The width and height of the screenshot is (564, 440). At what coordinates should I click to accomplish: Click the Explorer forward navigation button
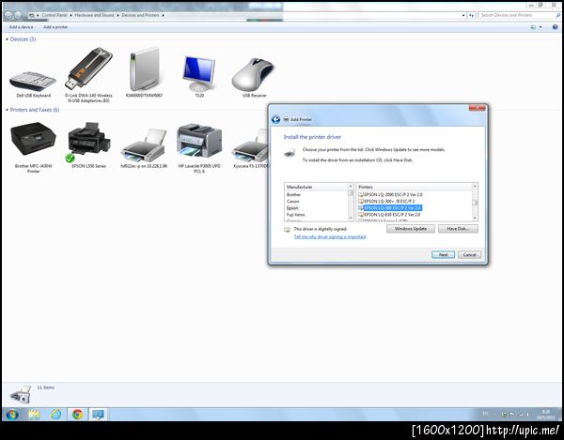tap(18, 15)
